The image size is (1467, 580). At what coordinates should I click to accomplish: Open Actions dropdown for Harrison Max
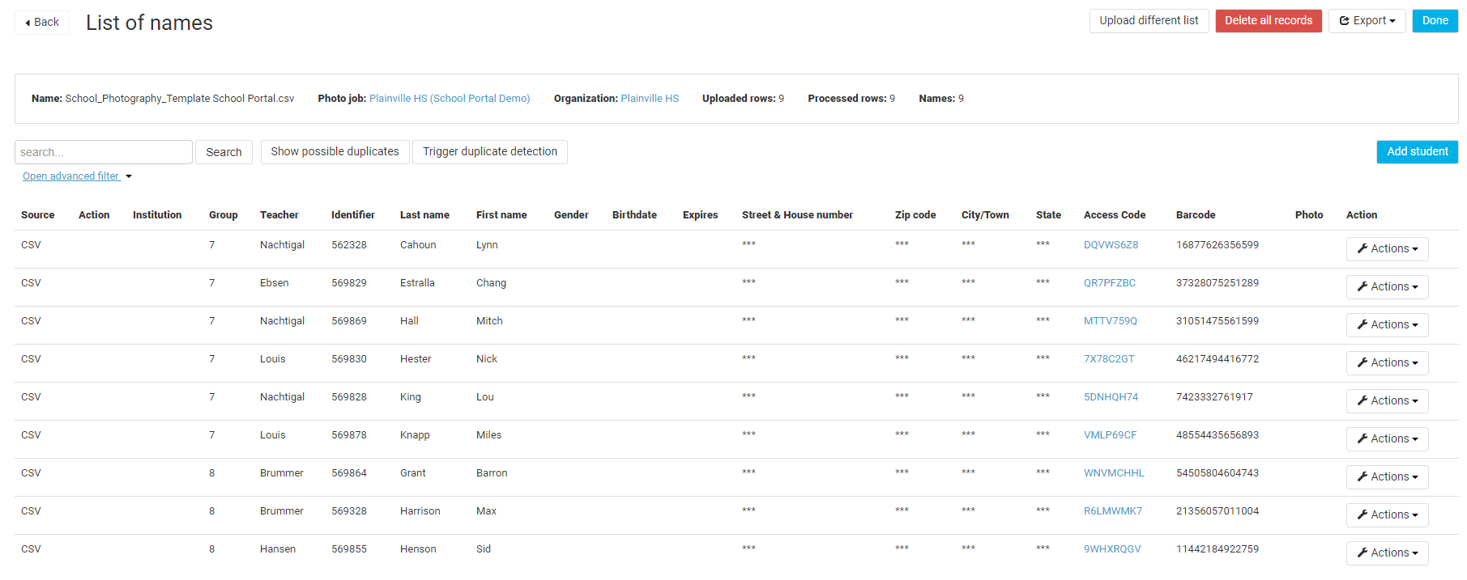1387,515
